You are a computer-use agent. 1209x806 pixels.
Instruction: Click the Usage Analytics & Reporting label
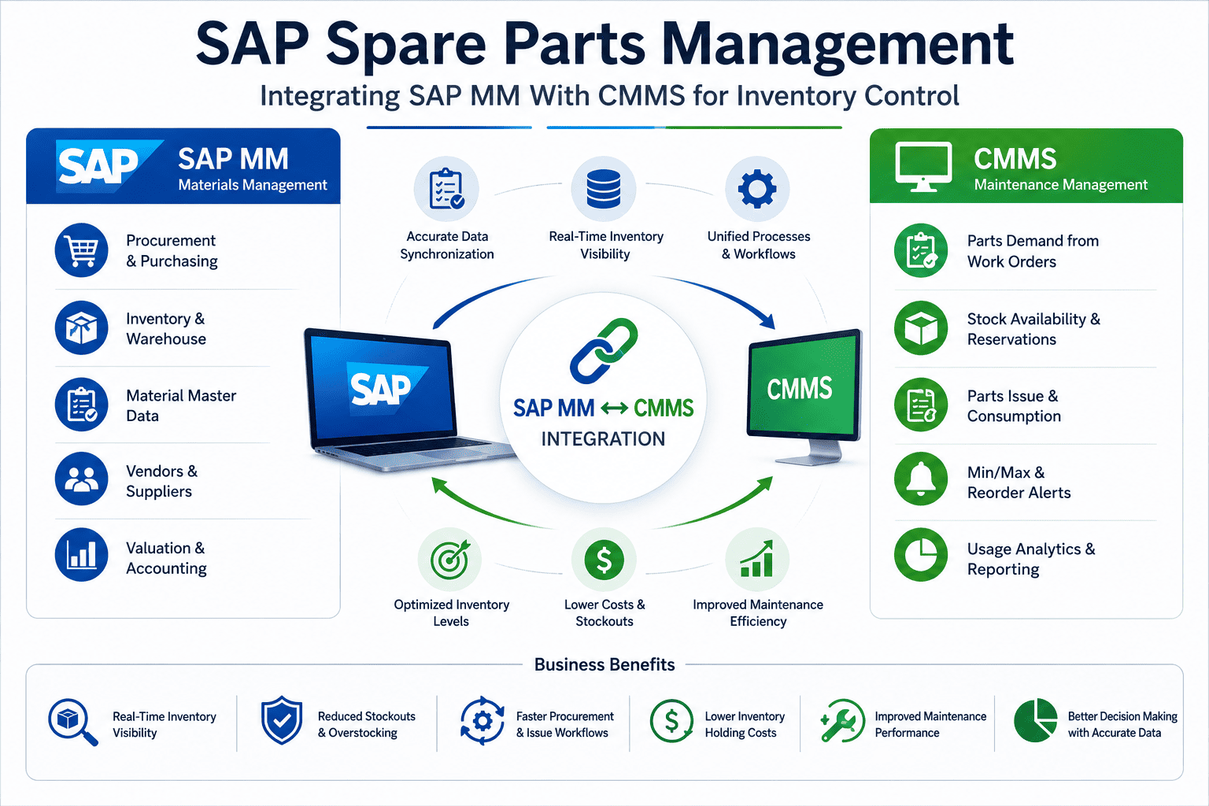pos(1031,559)
